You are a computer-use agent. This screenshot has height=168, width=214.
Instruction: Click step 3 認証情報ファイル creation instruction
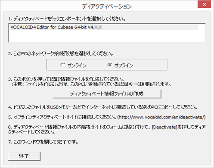point(66,79)
